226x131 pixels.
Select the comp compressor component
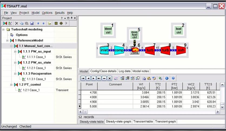(x=119, y=50)
